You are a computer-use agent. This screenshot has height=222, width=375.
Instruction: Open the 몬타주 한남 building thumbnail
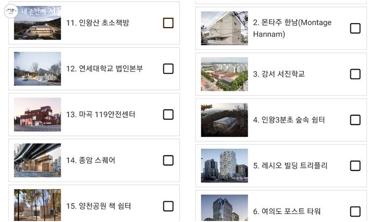click(225, 28)
